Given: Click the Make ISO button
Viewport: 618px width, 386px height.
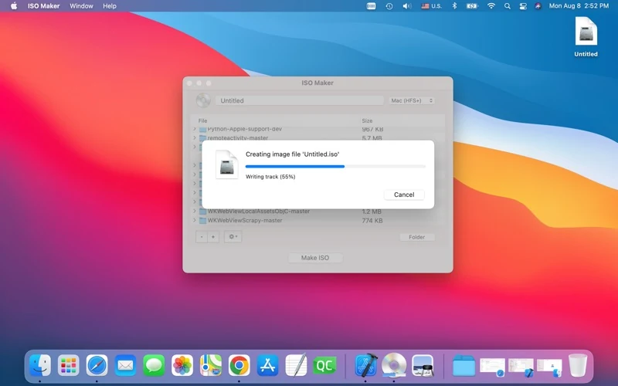Looking at the screenshot, I should tap(315, 258).
